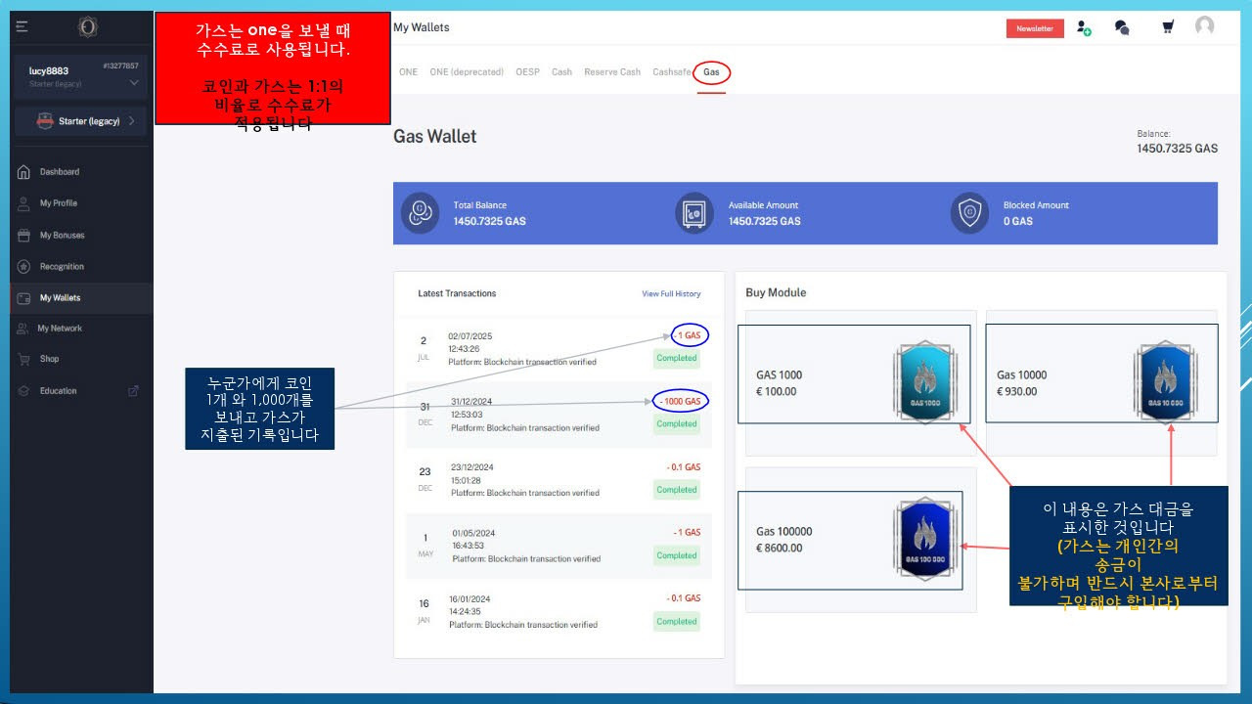Click Completed badge on 01/05/2024 transaction
The height and width of the screenshot is (704, 1252).
(677, 555)
